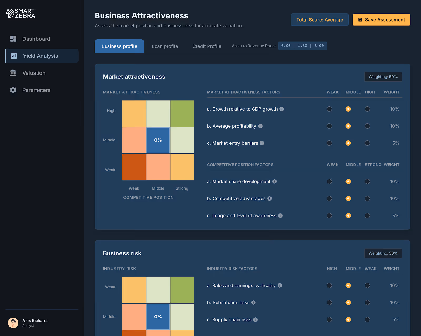Click the dark orange Weak-Weak market matrix cell
The image size is (421, 336).
tap(134, 167)
